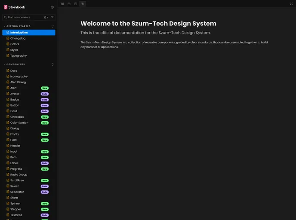
Task: Open the Checkbox component
Action: click(x=29, y=117)
